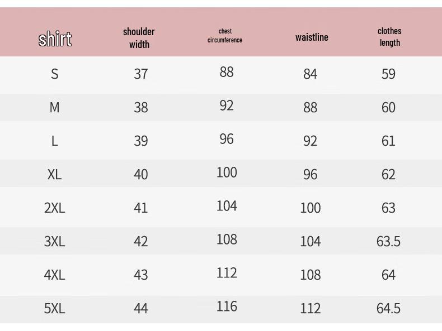442x331 pixels.
Task: Select the "chest circumference" column header
Action: [x=225, y=36]
